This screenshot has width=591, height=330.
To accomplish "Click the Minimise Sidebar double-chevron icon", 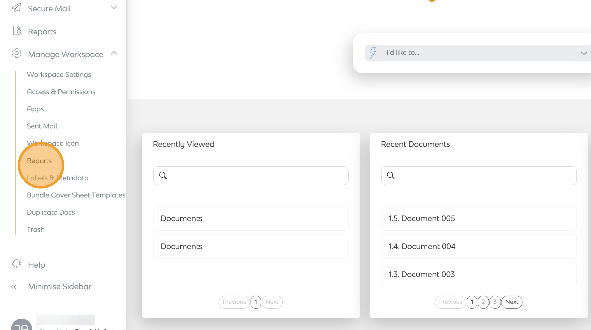I will 14,287.
